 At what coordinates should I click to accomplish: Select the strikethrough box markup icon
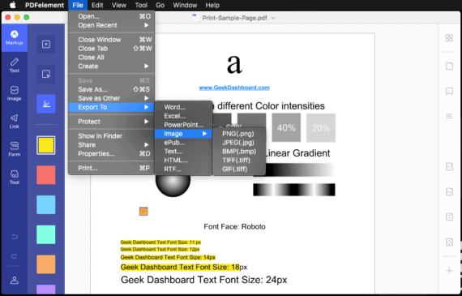point(46,45)
